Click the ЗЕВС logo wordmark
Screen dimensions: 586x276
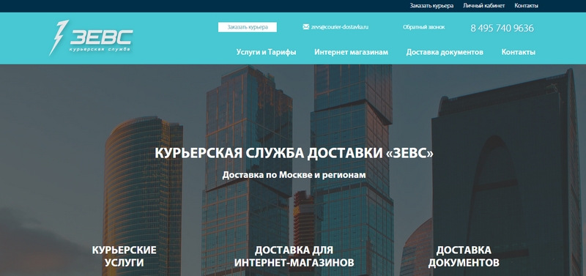click(101, 37)
